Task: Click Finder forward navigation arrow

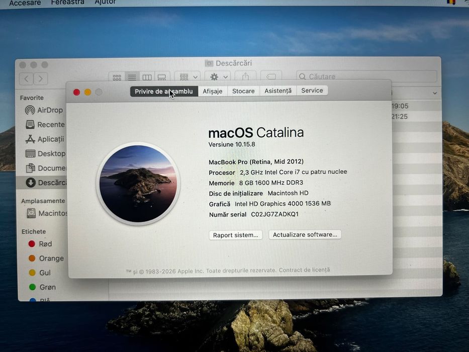Action: click(41, 79)
